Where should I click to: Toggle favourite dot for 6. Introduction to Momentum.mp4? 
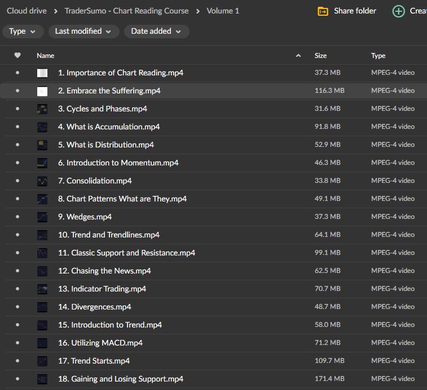[x=17, y=163]
